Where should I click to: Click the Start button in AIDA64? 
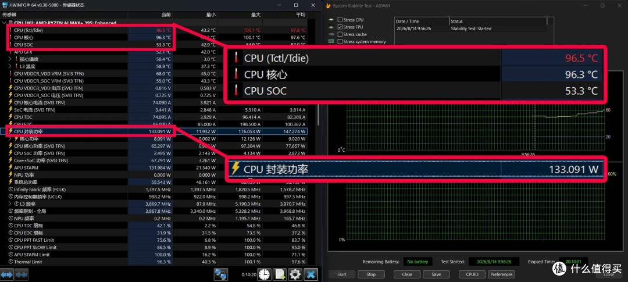click(342, 274)
